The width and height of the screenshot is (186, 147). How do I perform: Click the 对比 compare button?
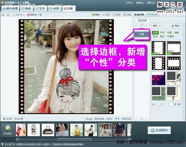[127, 15]
